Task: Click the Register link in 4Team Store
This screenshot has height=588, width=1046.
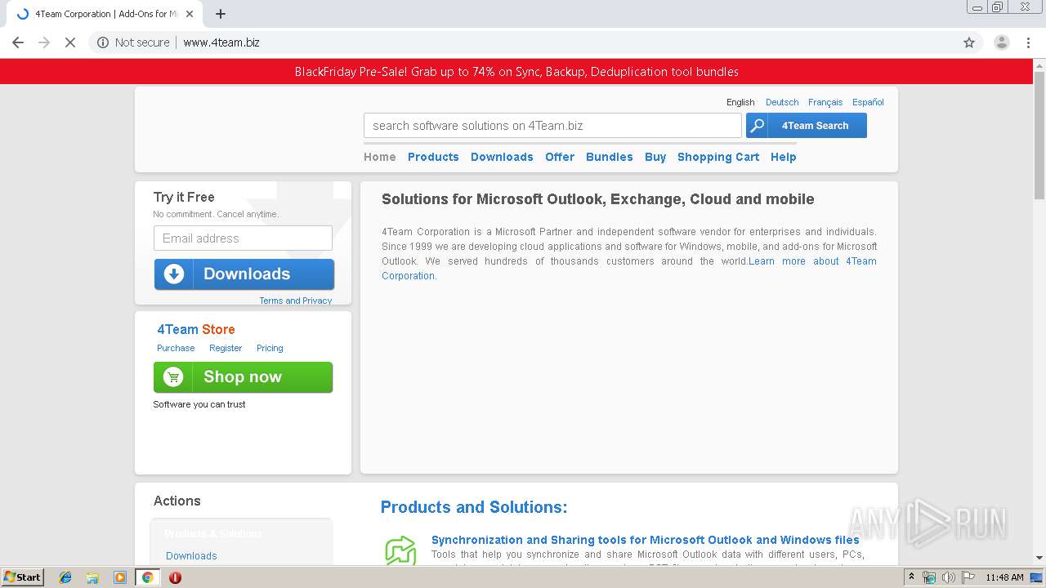Action: click(x=226, y=348)
